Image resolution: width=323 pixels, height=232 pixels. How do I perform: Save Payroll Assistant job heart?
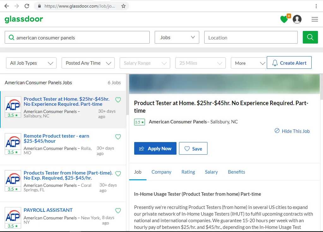tap(118, 211)
